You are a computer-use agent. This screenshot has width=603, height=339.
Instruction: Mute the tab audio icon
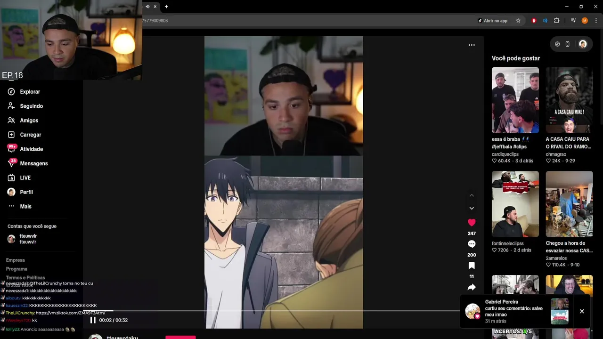pyautogui.click(x=147, y=7)
